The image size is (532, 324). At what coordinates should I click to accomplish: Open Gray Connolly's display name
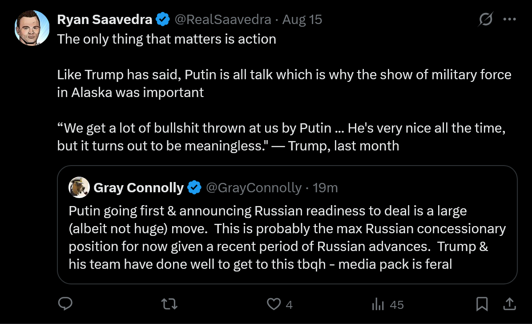138,188
